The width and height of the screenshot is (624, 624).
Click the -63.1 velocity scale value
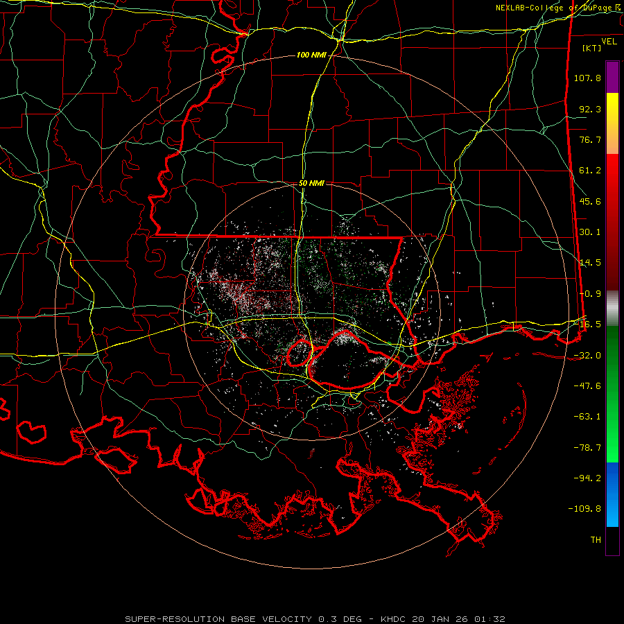tap(587, 417)
